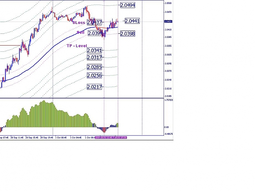This screenshot has height=191, width=255.
Task: Click the 2.0398 price label box
Action: pos(128,33)
